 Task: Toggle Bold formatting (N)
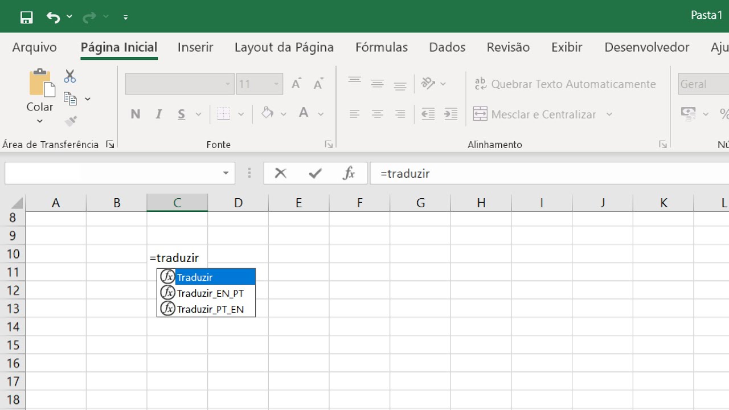pyautogui.click(x=136, y=114)
